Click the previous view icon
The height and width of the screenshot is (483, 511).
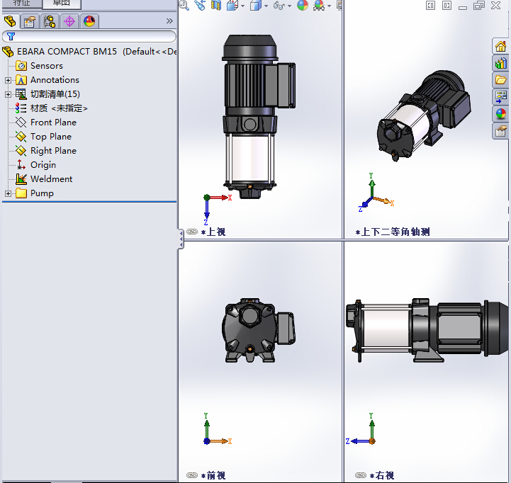coord(200,5)
